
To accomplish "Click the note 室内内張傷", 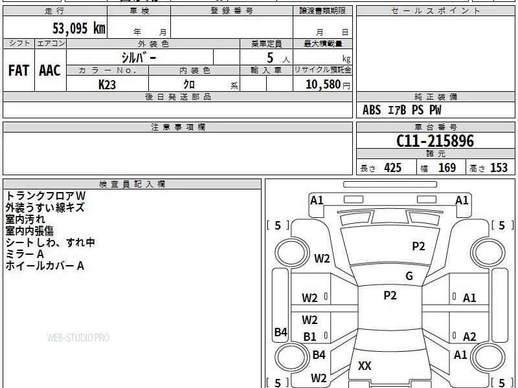I will pyautogui.click(x=29, y=231).
